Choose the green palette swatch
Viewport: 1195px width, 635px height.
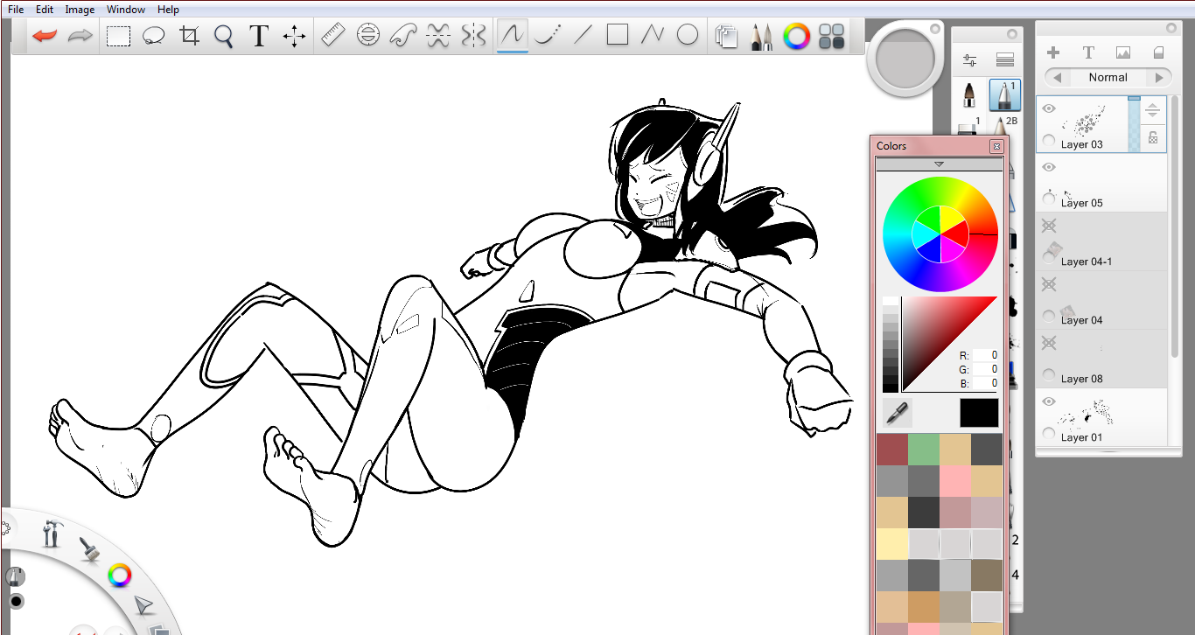(923, 450)
